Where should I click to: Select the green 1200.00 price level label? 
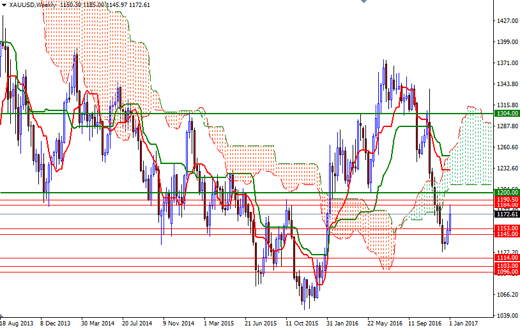click(507, 192)
